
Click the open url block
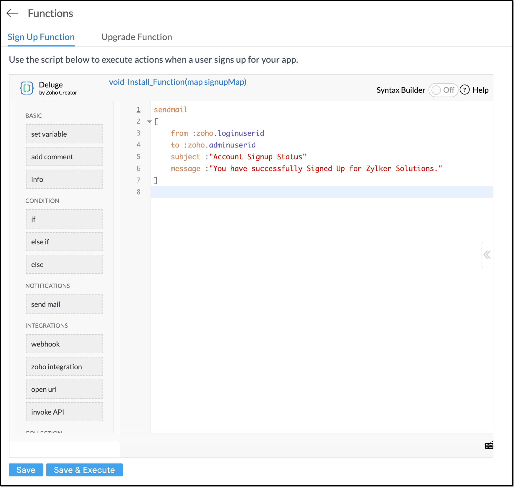(x=64, y=389)
